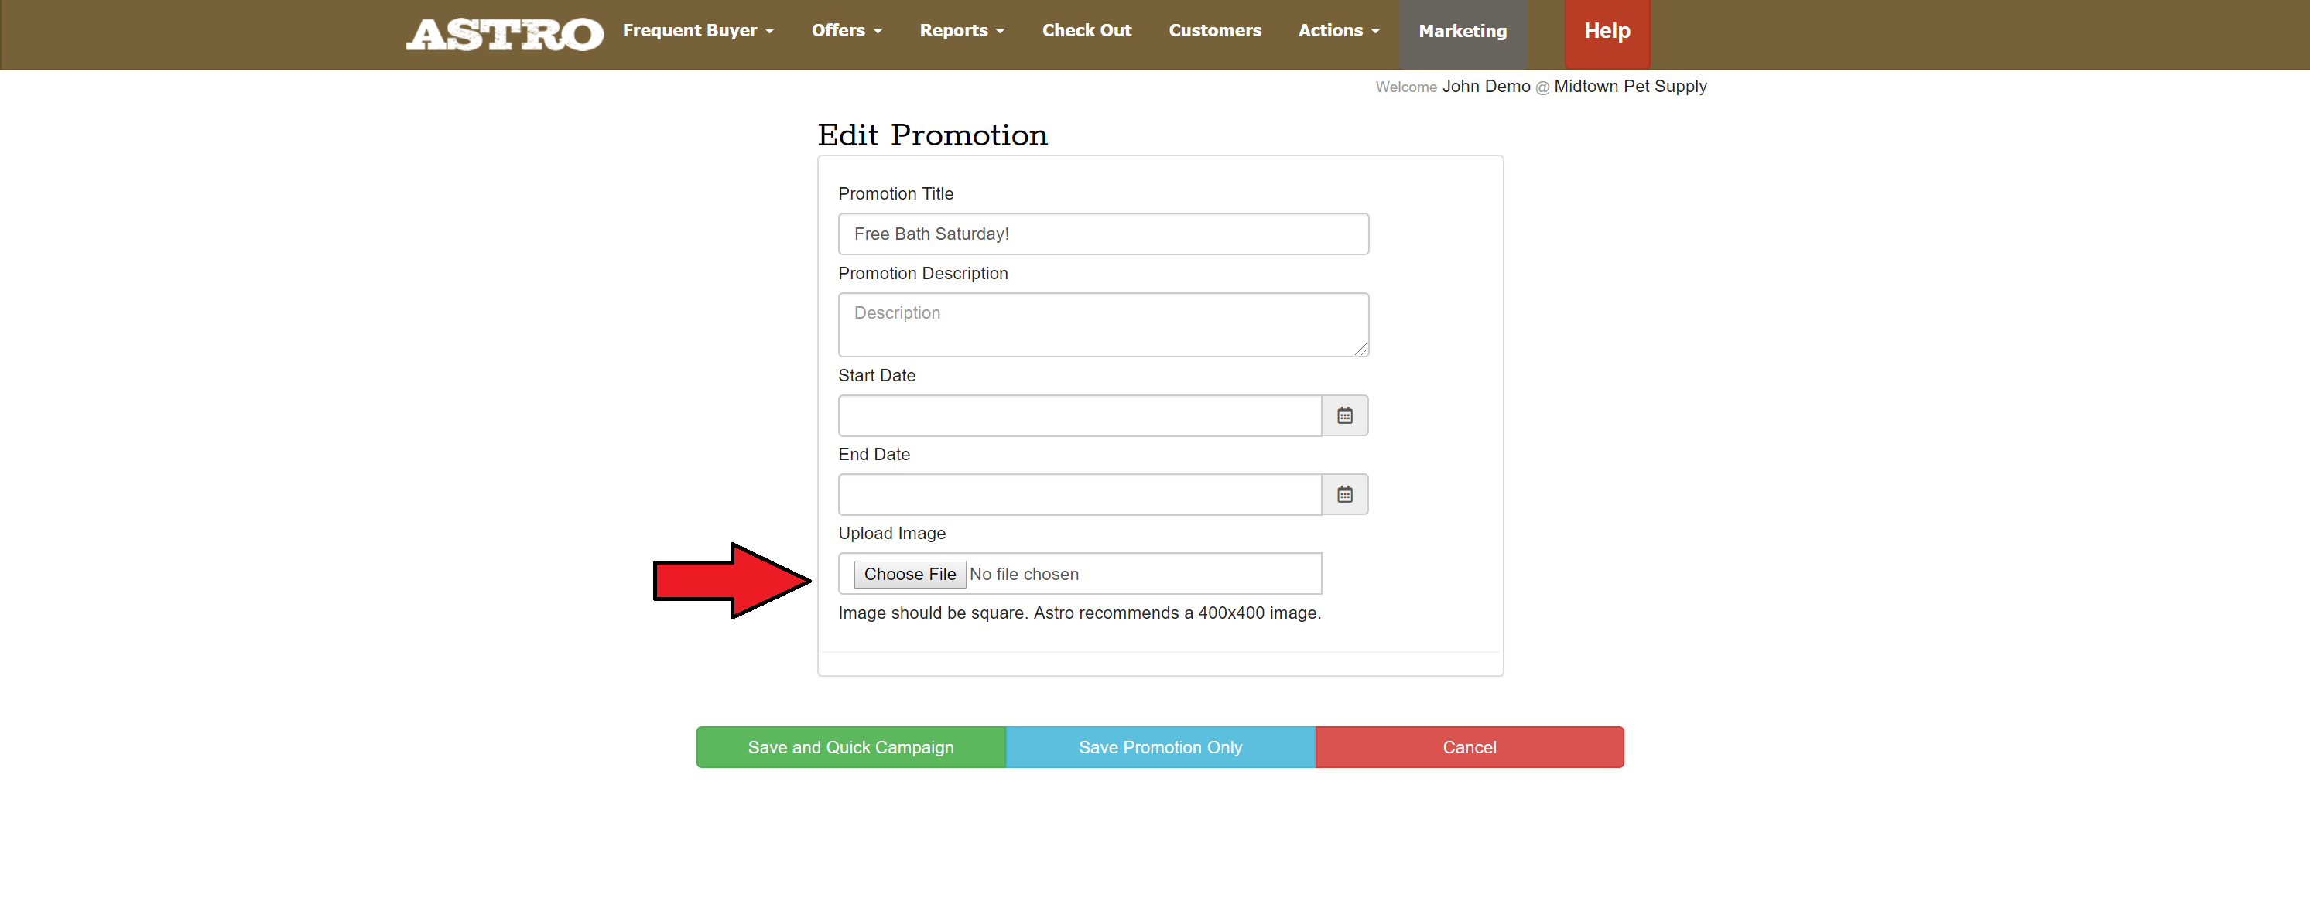2310x901 pixels.
Task: Expand the Offers dropdown menu
Action: click(847, 30)
